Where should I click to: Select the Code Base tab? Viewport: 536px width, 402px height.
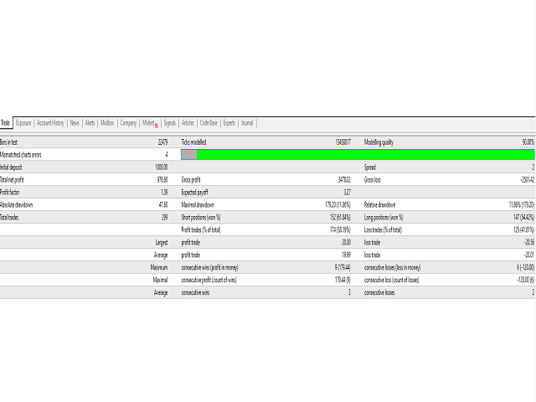[209, 122]
